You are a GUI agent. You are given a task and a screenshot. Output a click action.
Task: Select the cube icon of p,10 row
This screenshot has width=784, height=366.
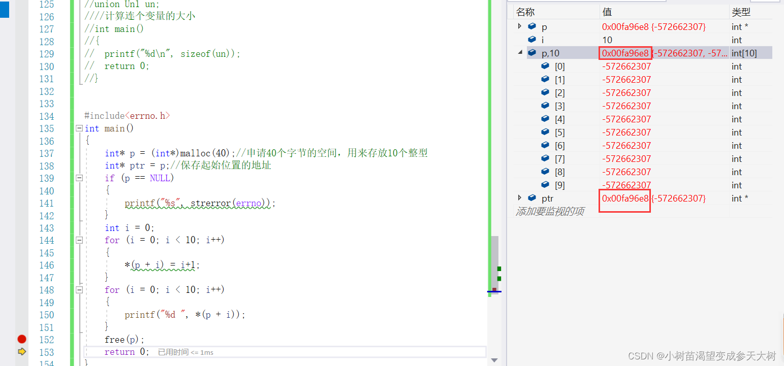click(x=532, y=53)
